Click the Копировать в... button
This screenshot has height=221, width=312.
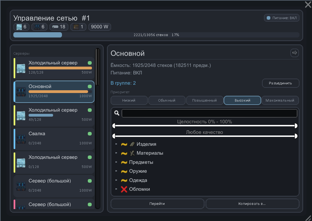(x=252, y=204)
